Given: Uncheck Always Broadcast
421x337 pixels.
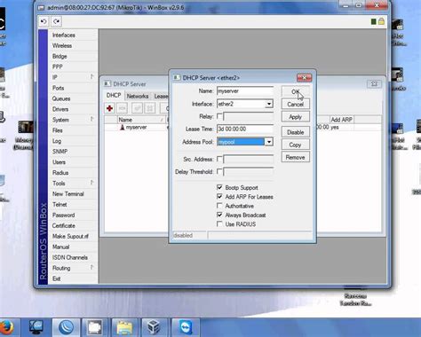Looking at the screenshot, I should pyautogui.click(x=219, y=215).
